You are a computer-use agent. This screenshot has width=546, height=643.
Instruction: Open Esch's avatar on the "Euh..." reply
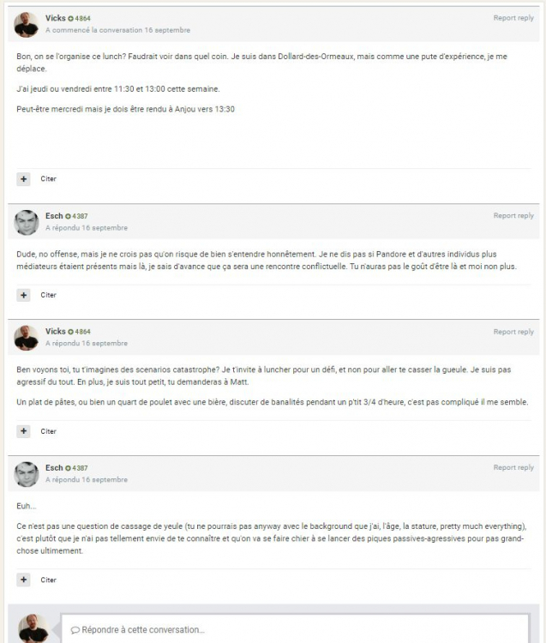27,474
